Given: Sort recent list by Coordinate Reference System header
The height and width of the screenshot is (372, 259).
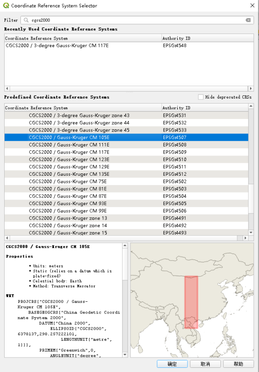Looking at the screenshot, I should (x=83, y=38).
